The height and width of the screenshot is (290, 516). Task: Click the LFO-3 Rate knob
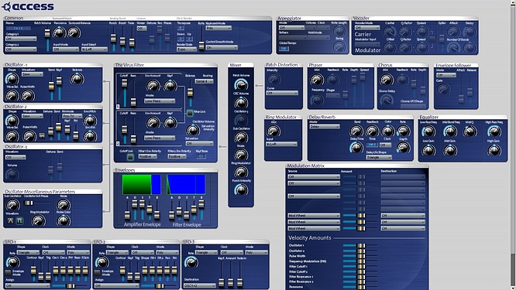[x=191, y=262]
